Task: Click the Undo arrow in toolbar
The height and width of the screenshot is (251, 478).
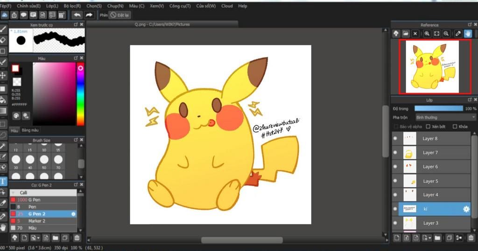Action: tap(77, 15)
